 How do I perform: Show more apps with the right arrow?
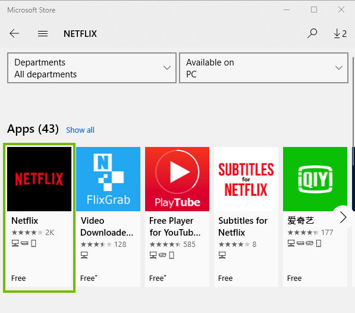pos(343,217)
